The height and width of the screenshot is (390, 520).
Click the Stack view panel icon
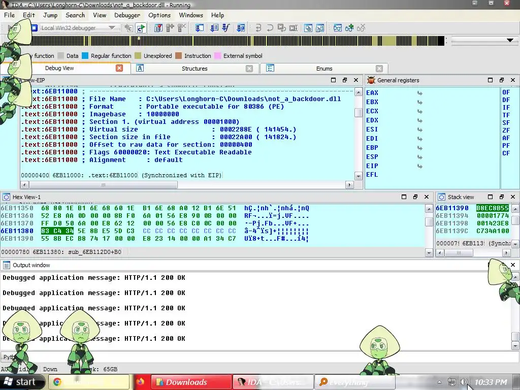tap(441, 197)
